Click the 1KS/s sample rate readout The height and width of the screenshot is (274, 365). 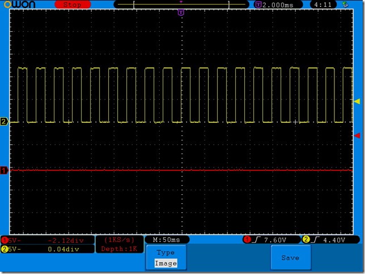(119, 240)
